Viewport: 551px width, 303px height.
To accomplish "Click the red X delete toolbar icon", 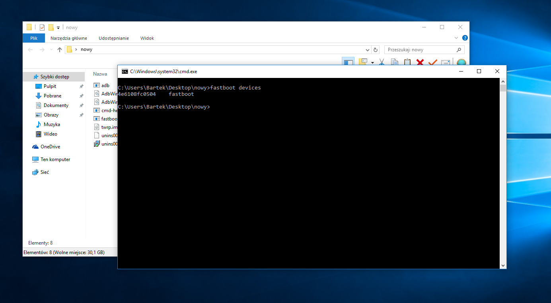I will 420,62.
